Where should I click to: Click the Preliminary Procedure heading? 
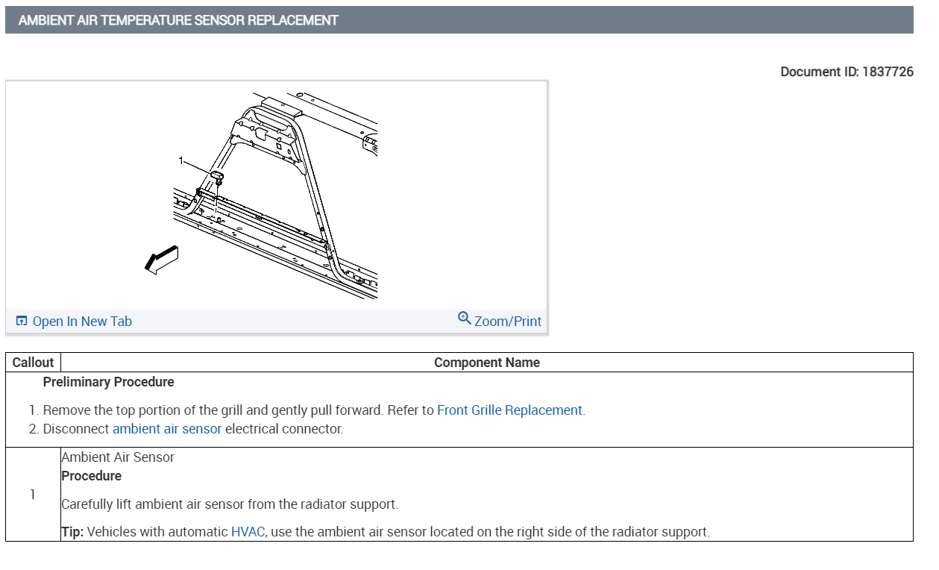[x=109, y=382]
